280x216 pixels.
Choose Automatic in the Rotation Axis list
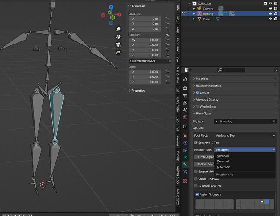pyautogui.click(x=223, y=167)
